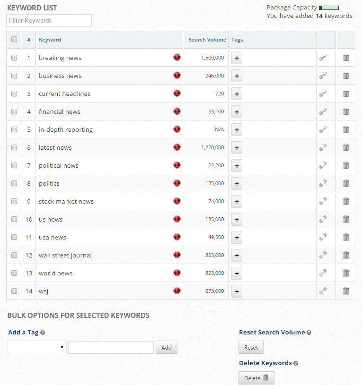Click trash icon for breaking news row
The width and height of the screenshot is (362, 385).
click(x=346, y=58)
